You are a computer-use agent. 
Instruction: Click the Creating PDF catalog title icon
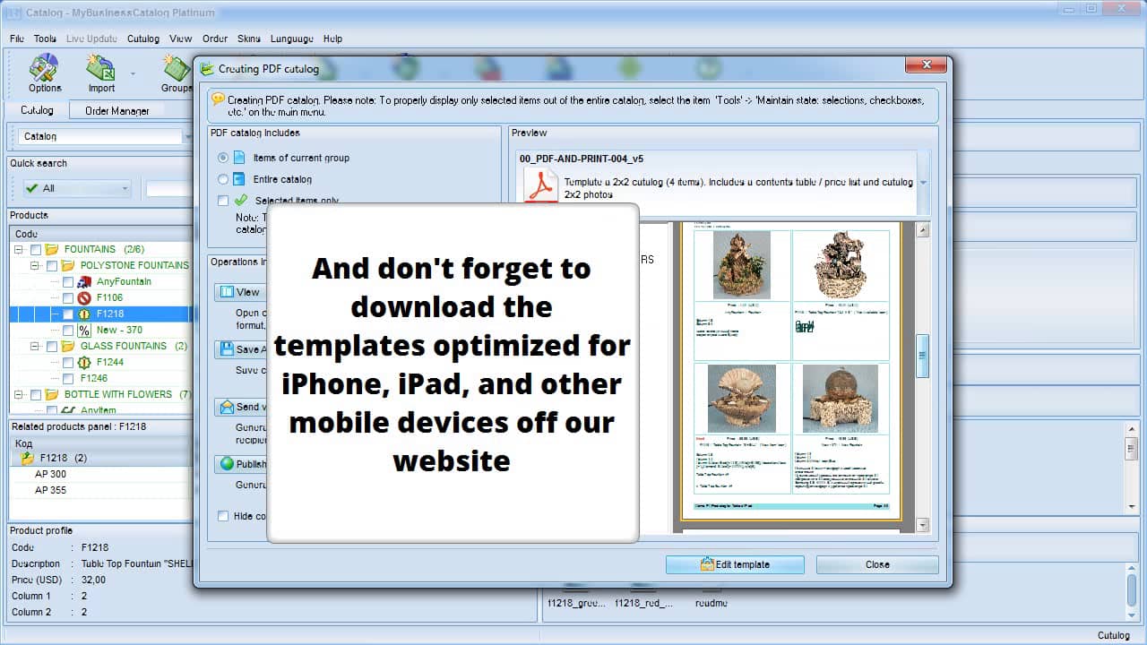click(207, 68)
